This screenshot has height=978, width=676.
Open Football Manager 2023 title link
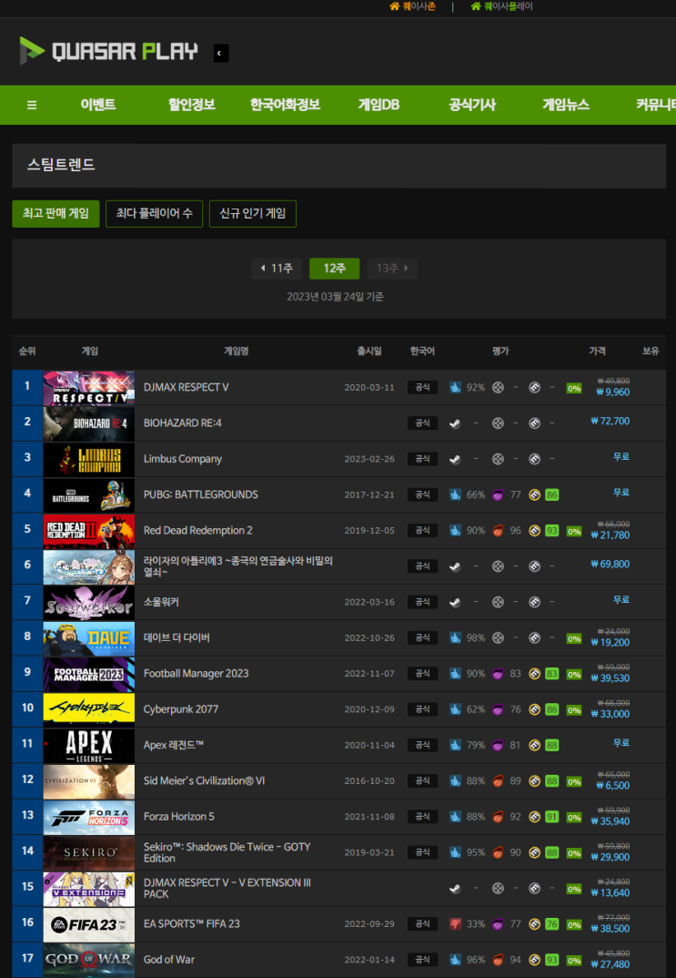pyautogui.click(x=196, y=674)
